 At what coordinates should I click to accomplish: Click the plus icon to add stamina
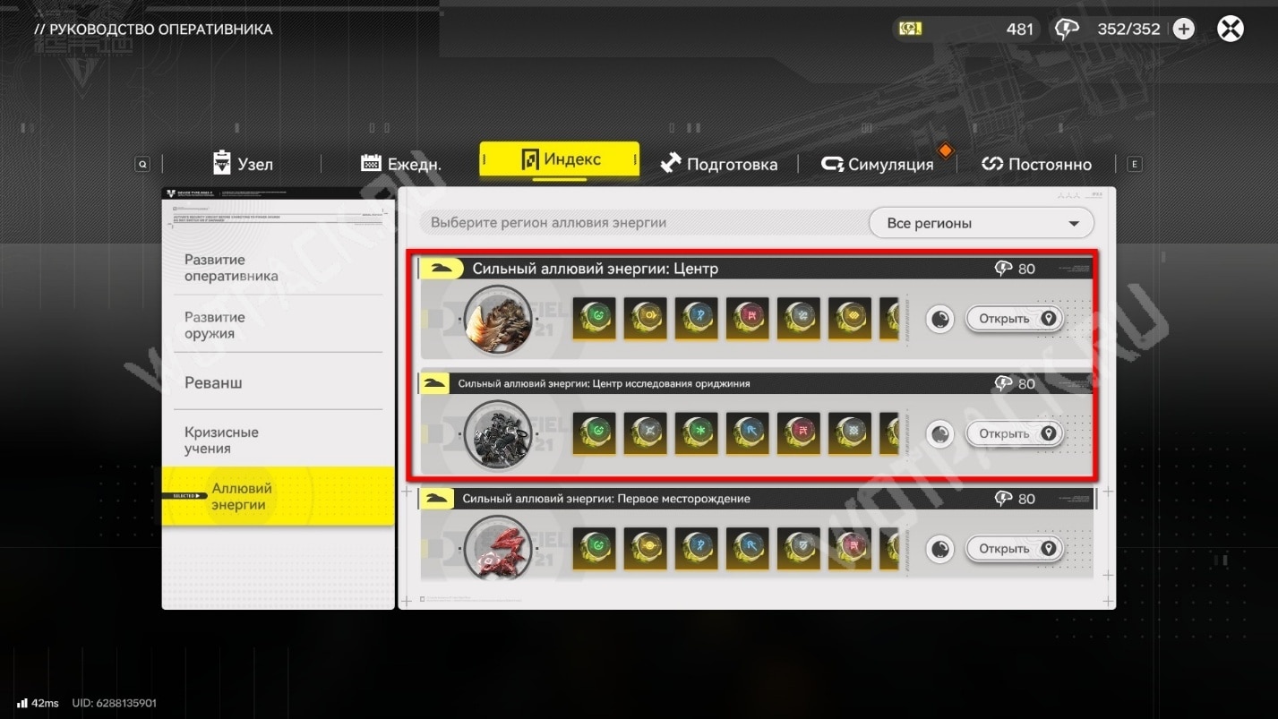1183,29
